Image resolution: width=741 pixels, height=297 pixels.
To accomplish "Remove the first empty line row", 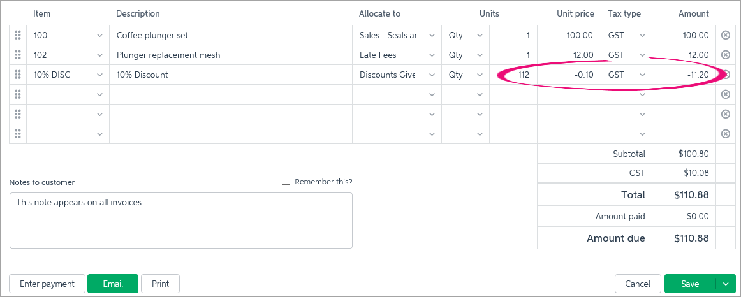I will pyautogui.click(x=726, y=94).
